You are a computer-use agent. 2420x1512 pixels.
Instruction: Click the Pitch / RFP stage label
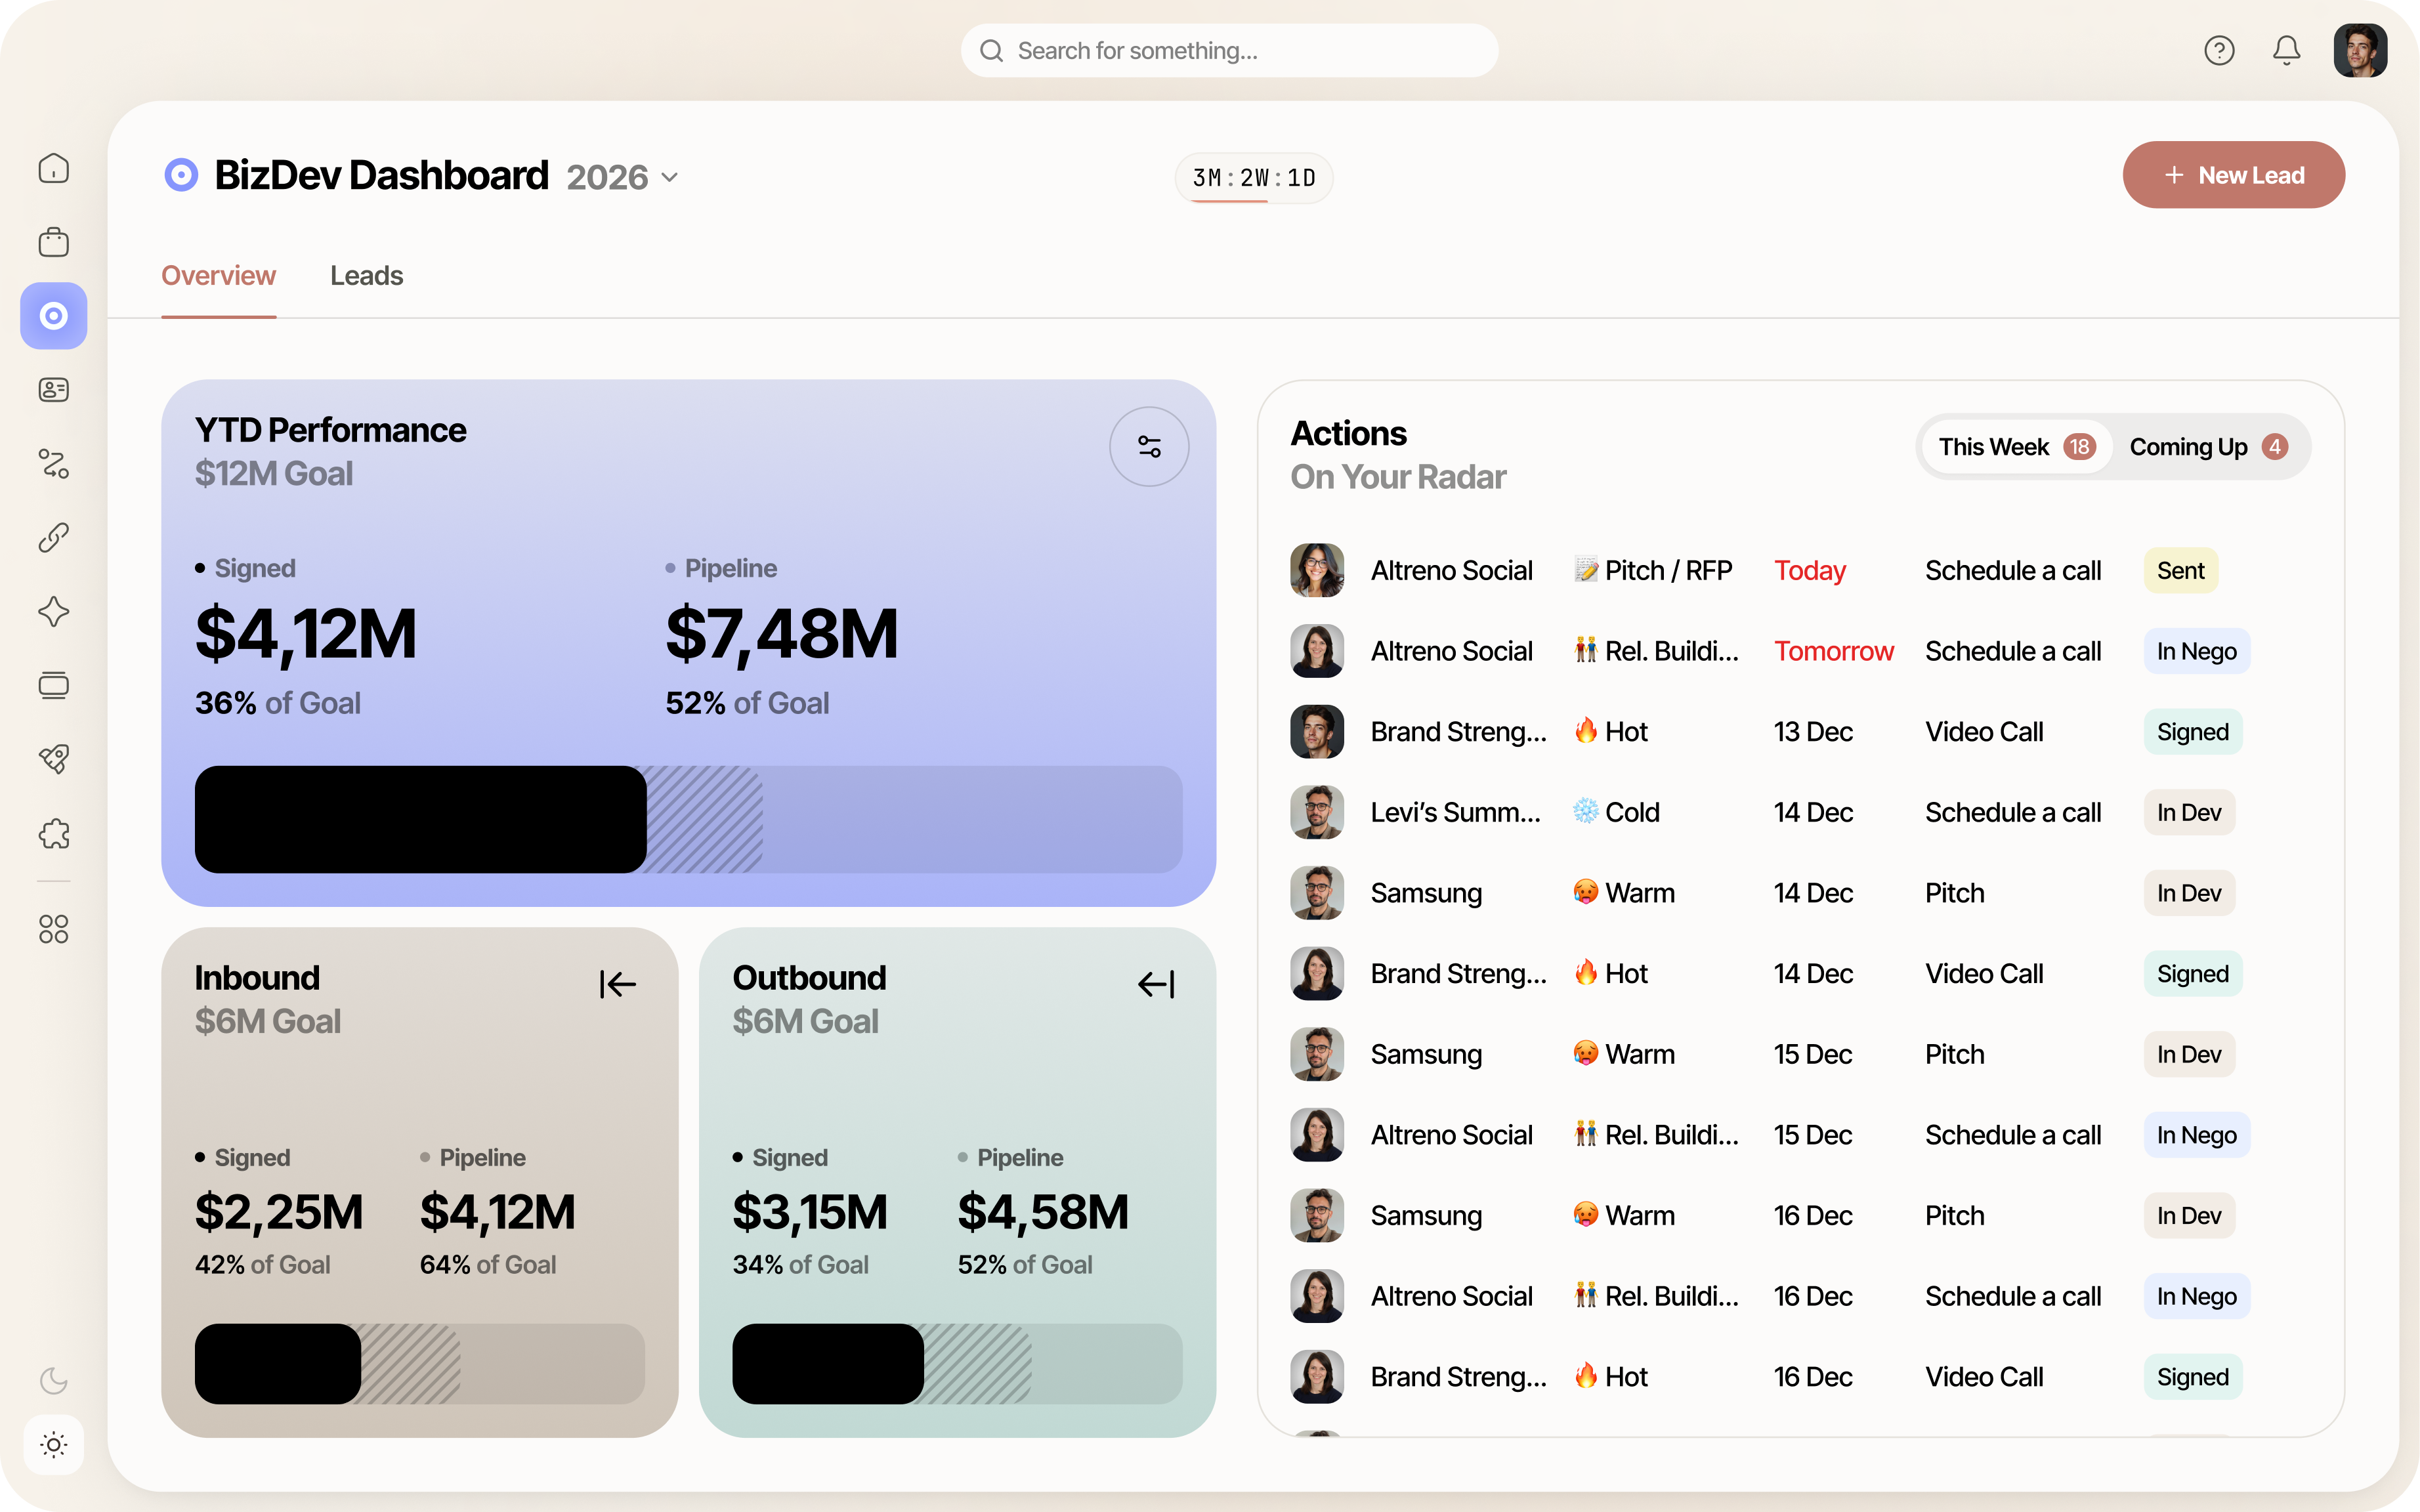1652,571
